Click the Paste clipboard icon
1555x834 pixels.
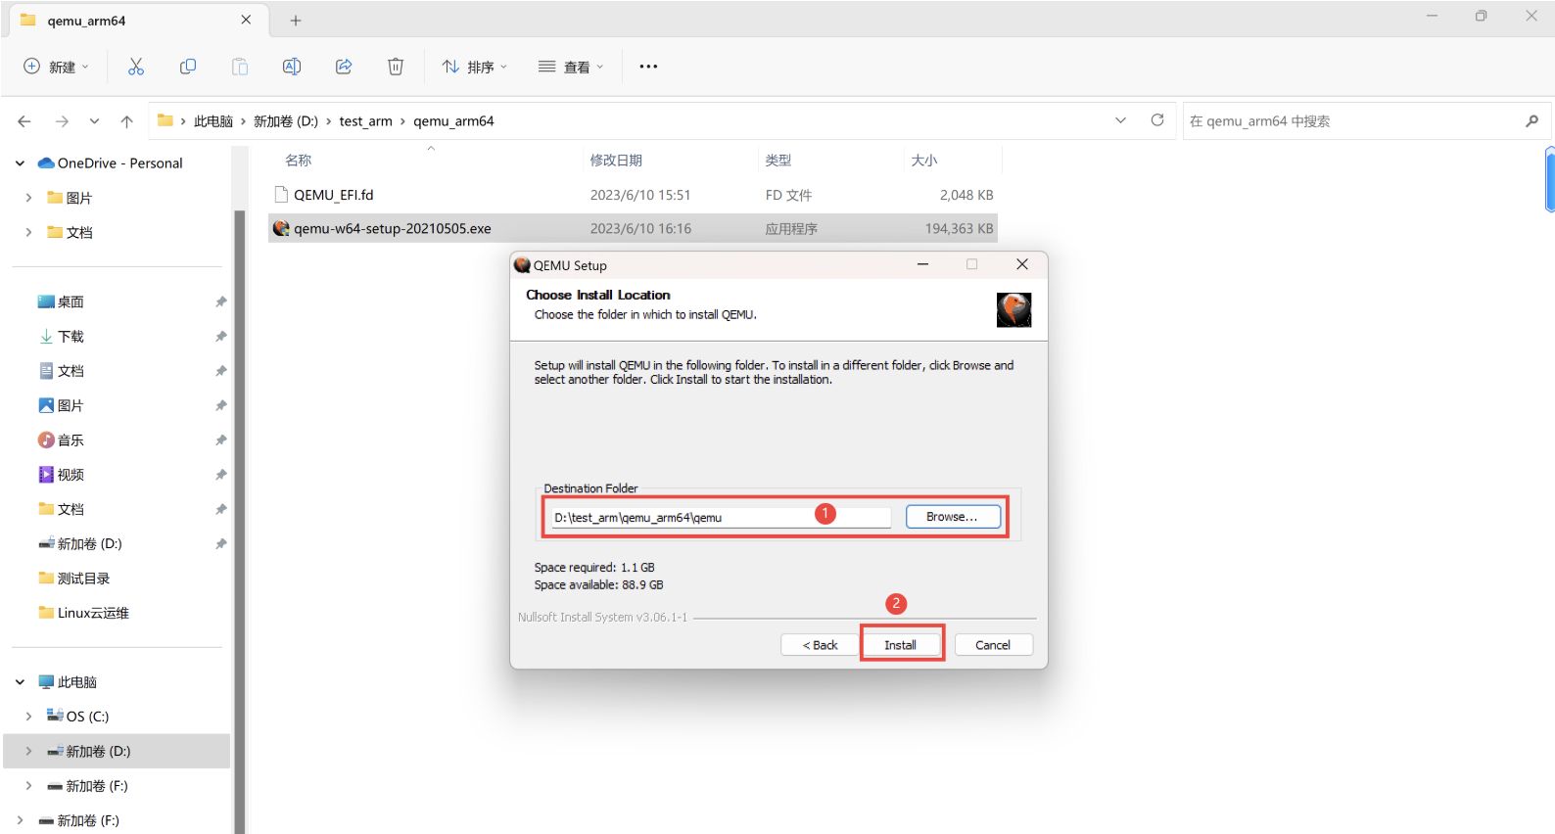[x=240, y=67]
